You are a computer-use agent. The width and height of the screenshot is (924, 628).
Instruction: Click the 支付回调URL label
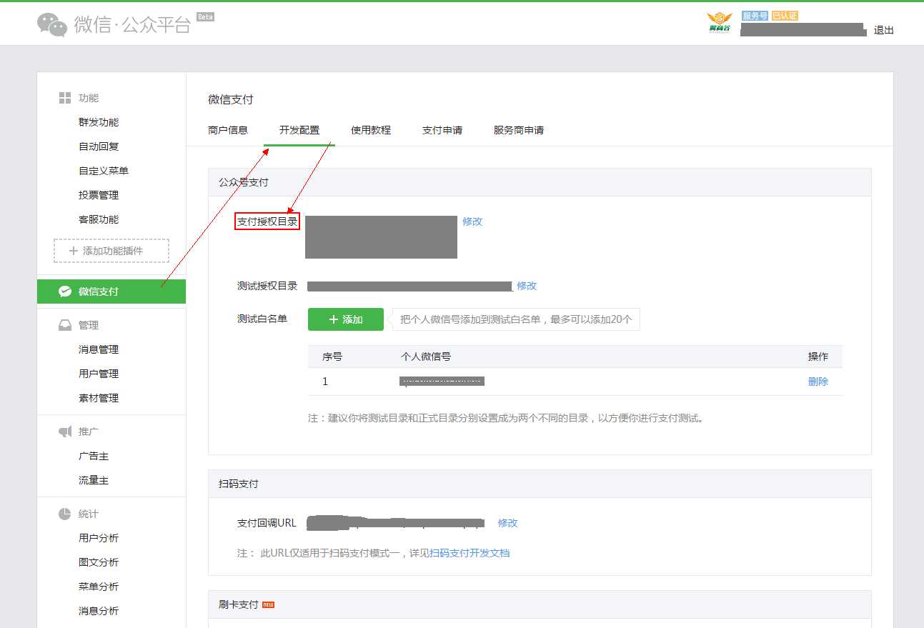(x=267, y=523)
